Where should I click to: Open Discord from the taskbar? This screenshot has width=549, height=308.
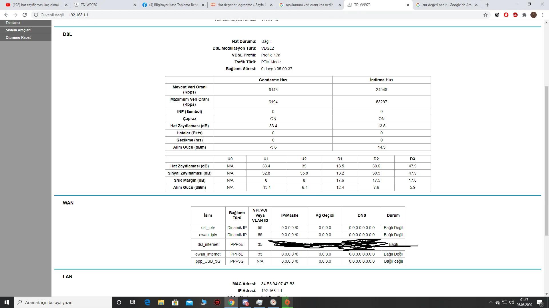pyautogui.click(x=246, y=302)
